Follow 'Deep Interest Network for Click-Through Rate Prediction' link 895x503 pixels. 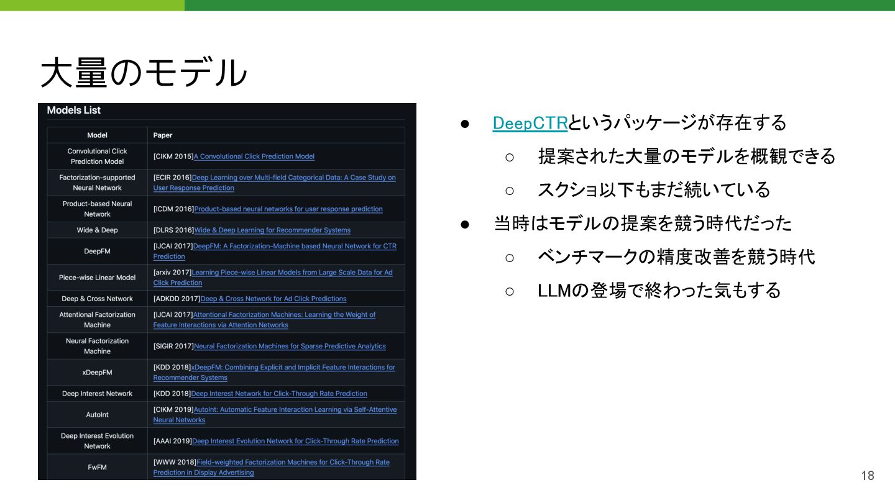pos(279,394)
